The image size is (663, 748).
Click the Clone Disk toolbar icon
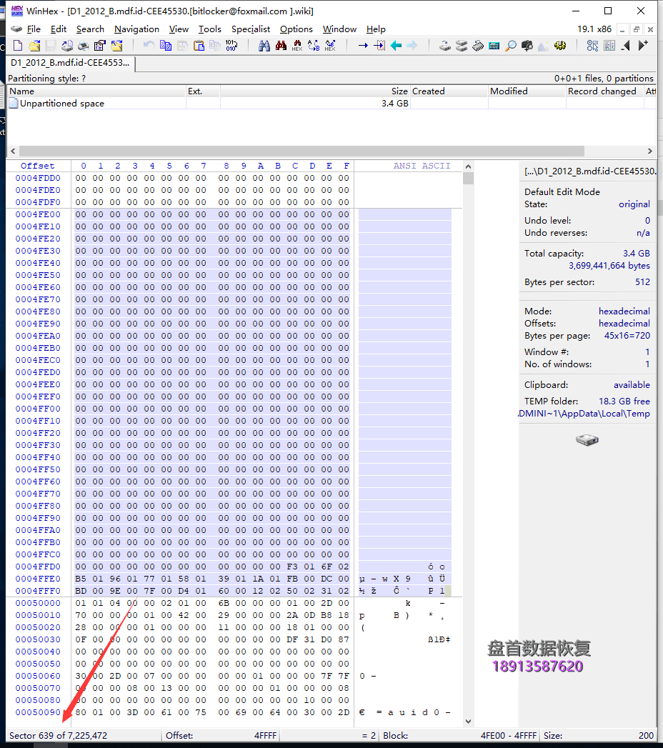(x=462, y=46)
